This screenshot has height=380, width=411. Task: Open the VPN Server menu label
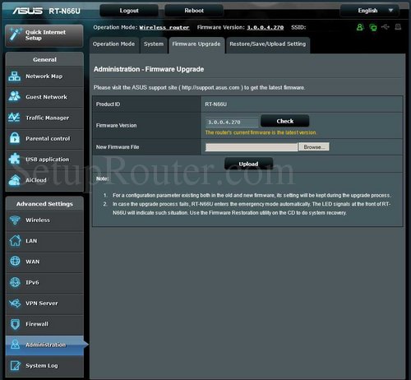coord(42,304)
